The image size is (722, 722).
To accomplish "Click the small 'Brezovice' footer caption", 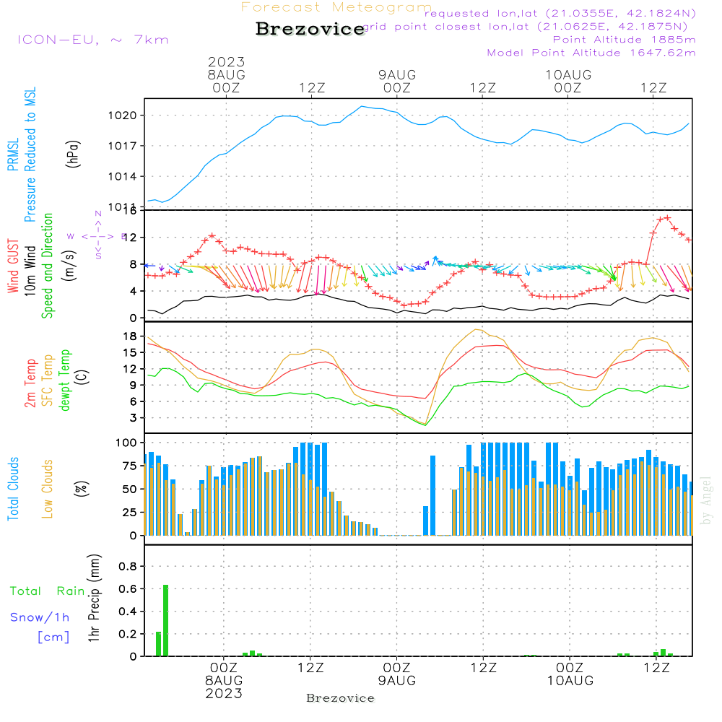I will point(340,698).
